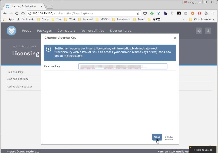Click the green diamond extension icon

(152, 13)
